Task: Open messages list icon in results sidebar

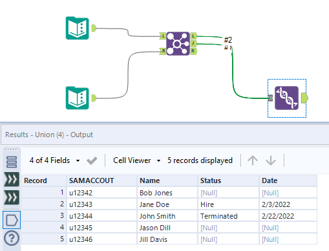Action: coord(12,162)
